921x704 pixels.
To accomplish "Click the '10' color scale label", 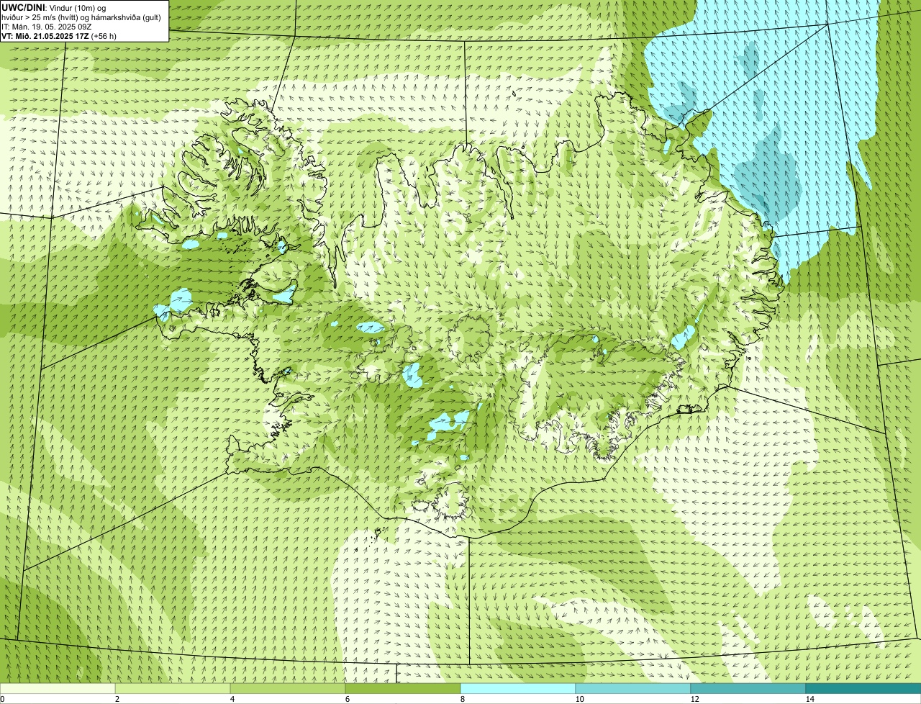I will pyautogui.click(x=579, y=699).
